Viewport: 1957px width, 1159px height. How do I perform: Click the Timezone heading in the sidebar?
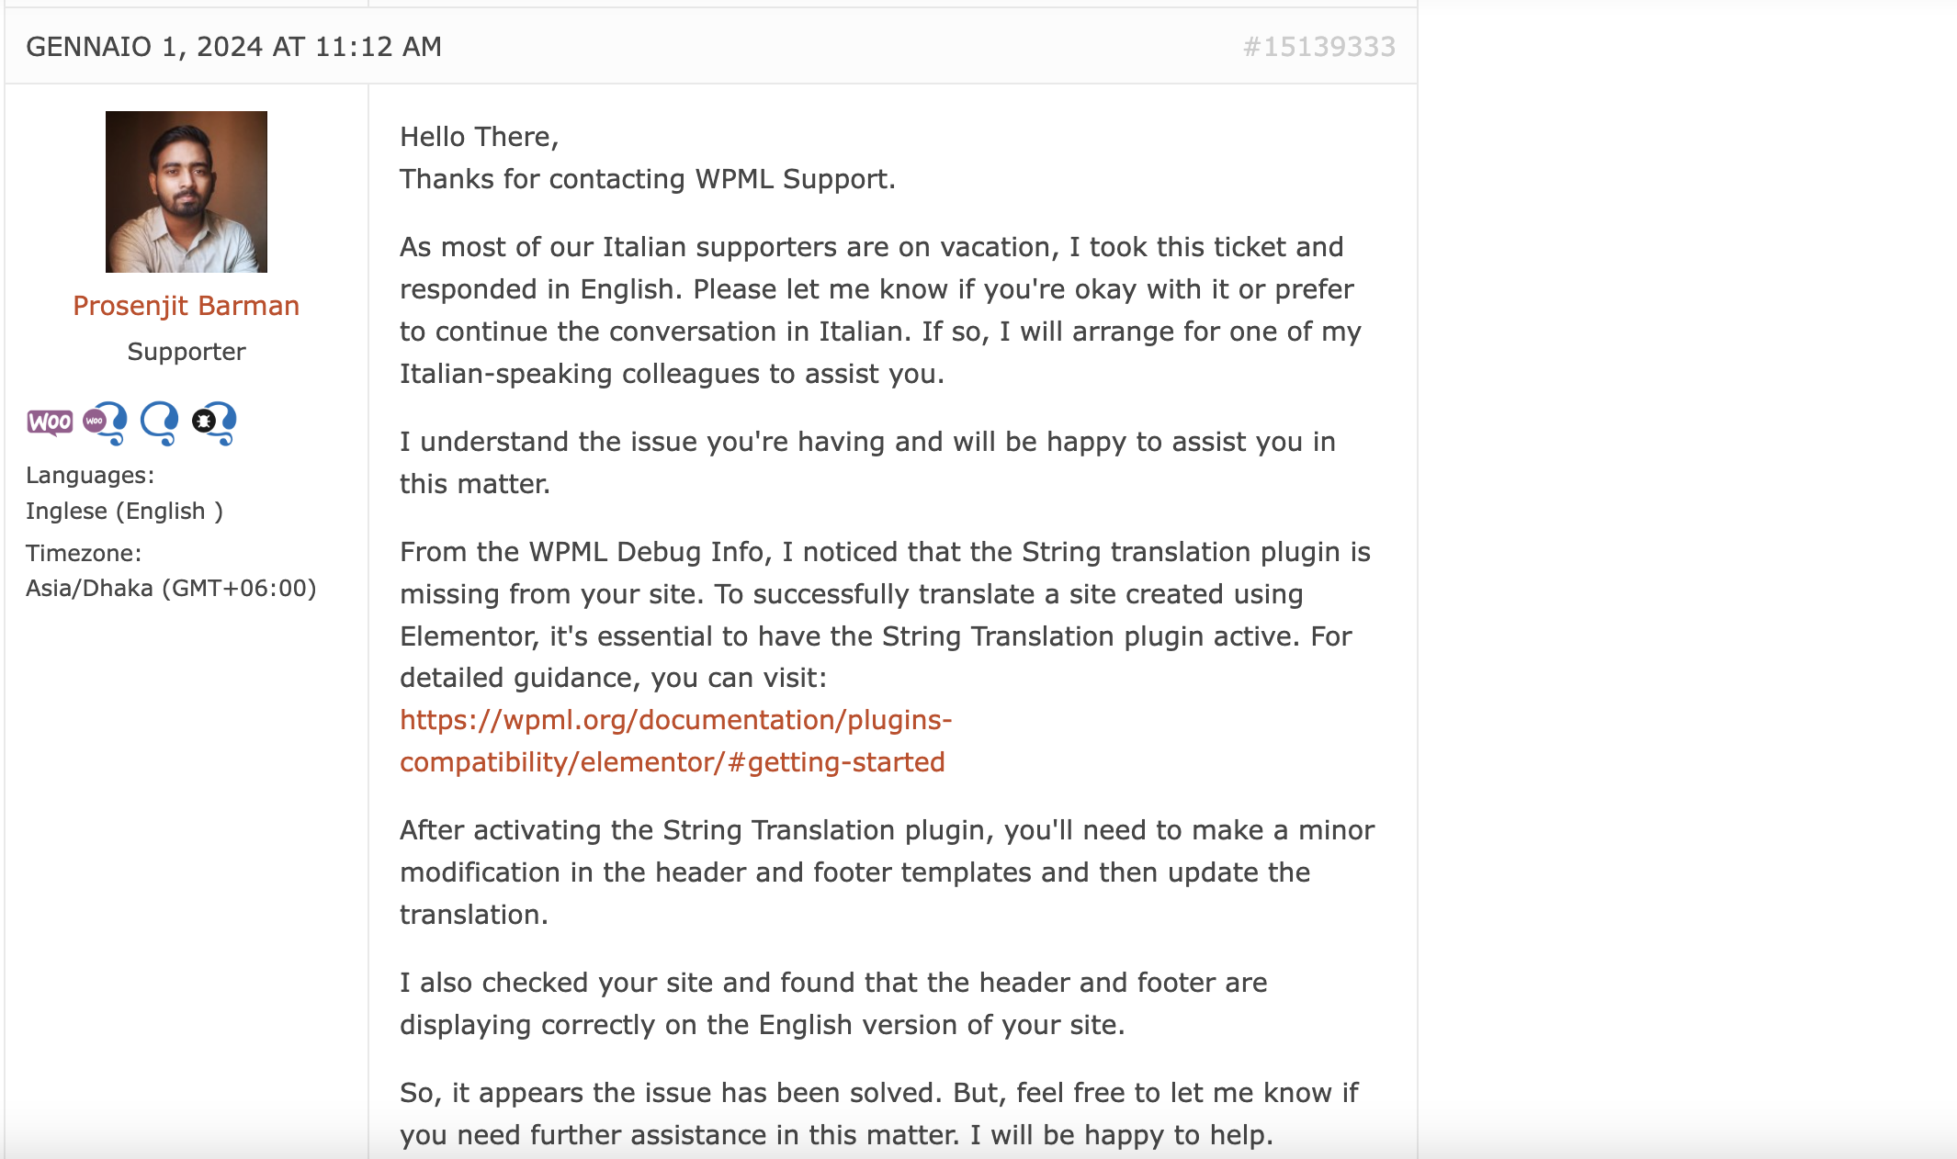click(x=84, y=554)
